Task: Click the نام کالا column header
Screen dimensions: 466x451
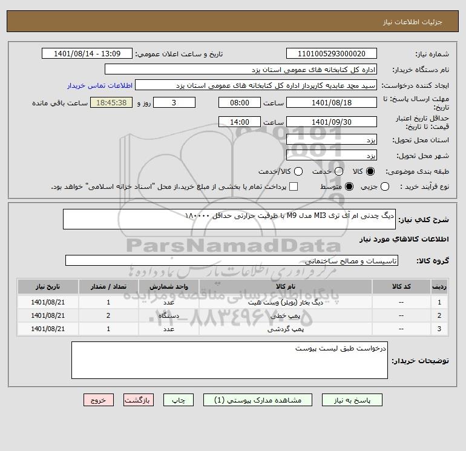Action: [285, 286]
